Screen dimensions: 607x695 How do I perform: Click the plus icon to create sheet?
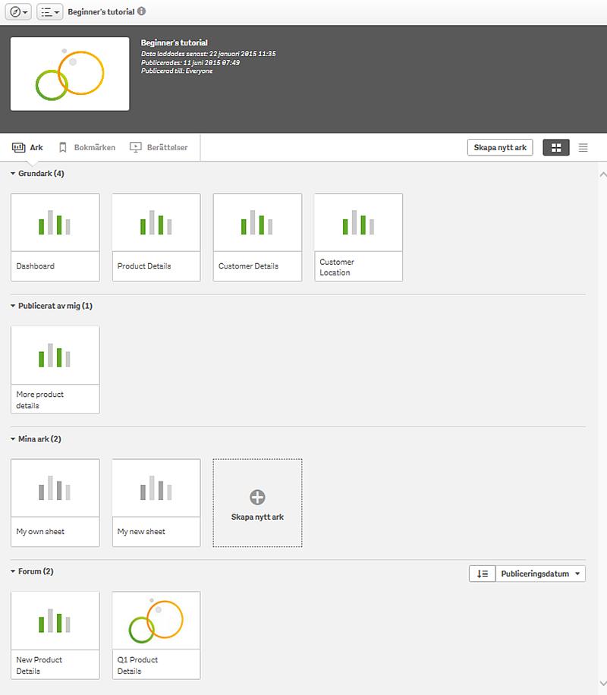(x=257, y=497)
